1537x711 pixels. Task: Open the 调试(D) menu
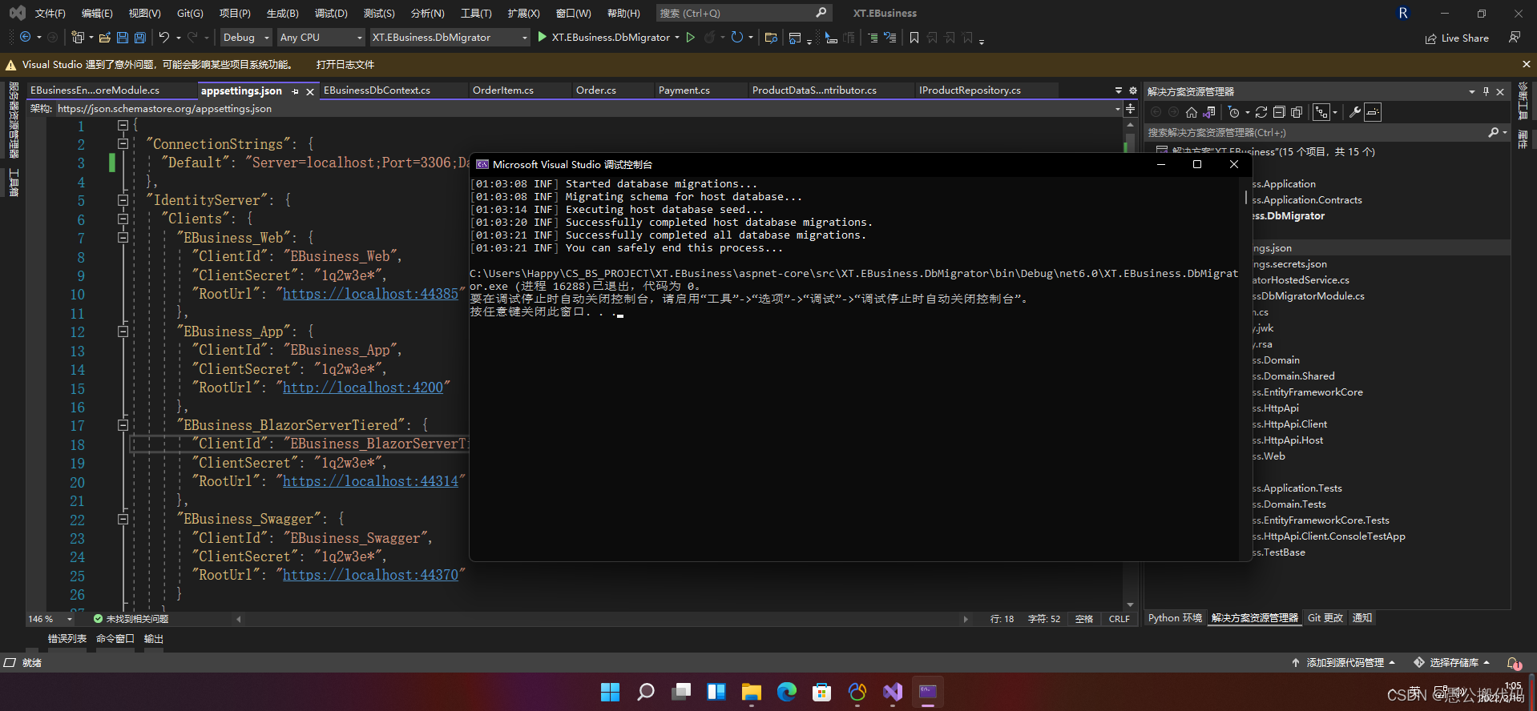tap(331, 14)
